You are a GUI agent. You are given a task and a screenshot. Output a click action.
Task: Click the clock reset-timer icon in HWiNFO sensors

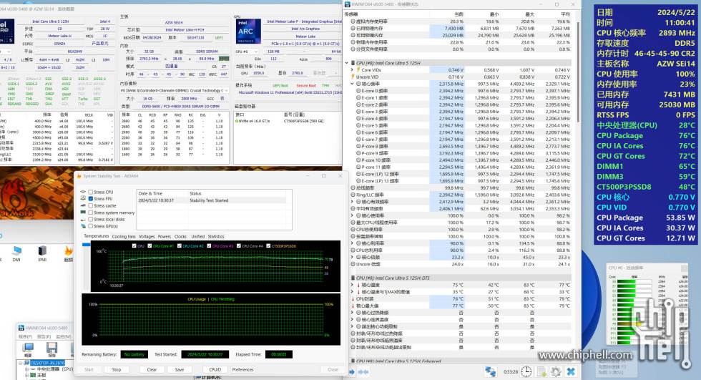pyautogui.click(x=526, y=371)
